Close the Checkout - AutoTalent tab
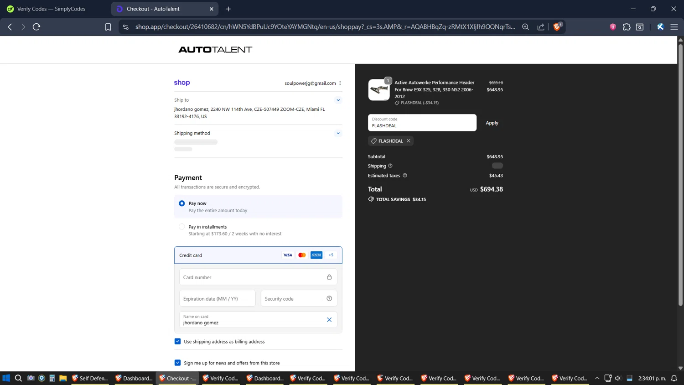 pos(212,9)
